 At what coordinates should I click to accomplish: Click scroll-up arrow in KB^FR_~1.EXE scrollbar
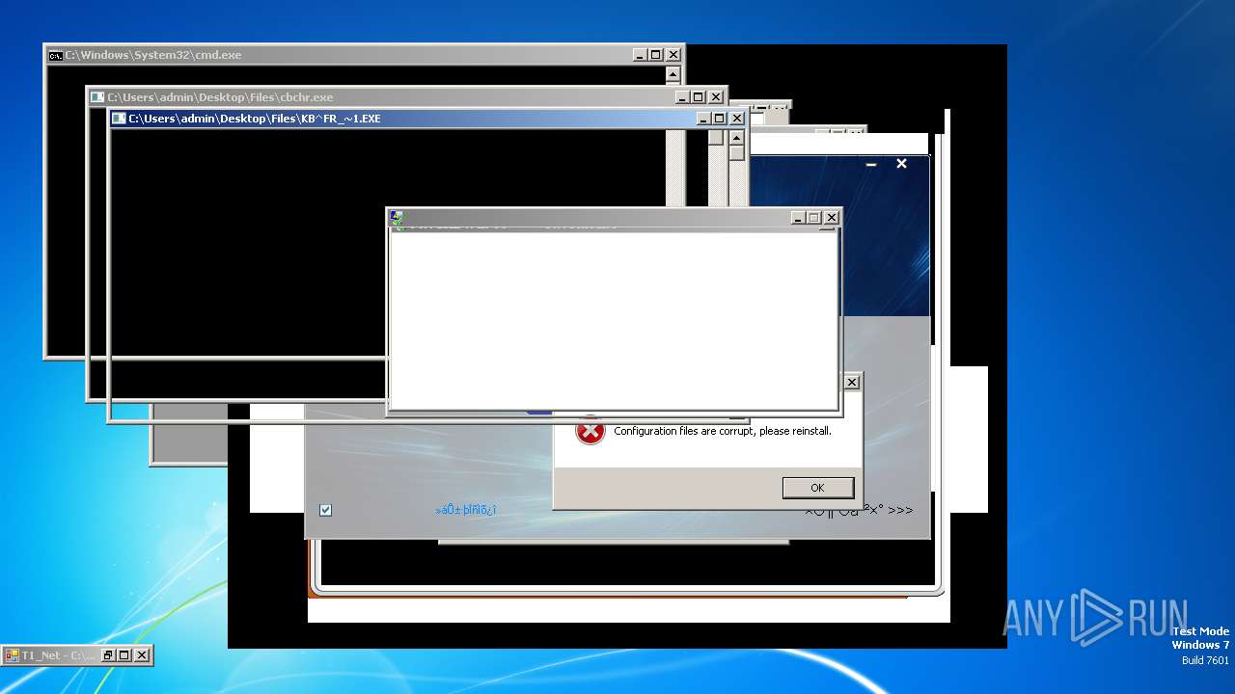[737, 138]
